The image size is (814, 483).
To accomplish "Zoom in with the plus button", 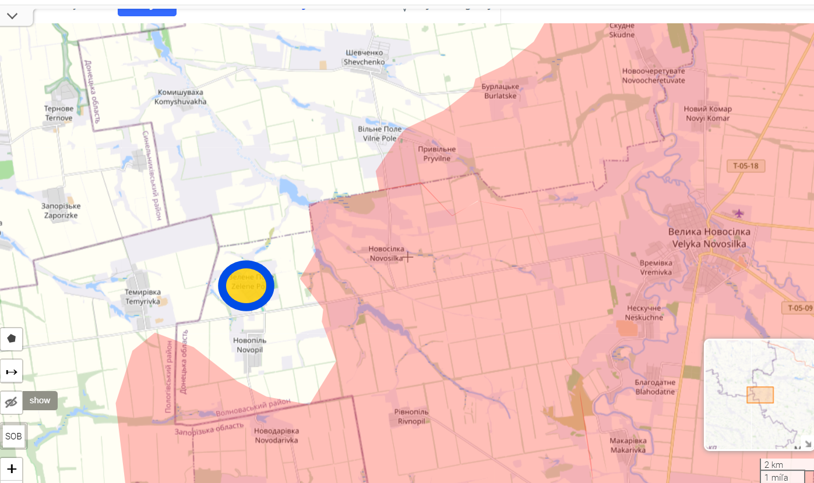I will point(11,469).
